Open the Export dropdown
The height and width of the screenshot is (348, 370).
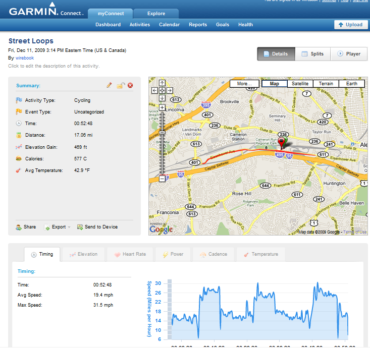pos(57,227)
